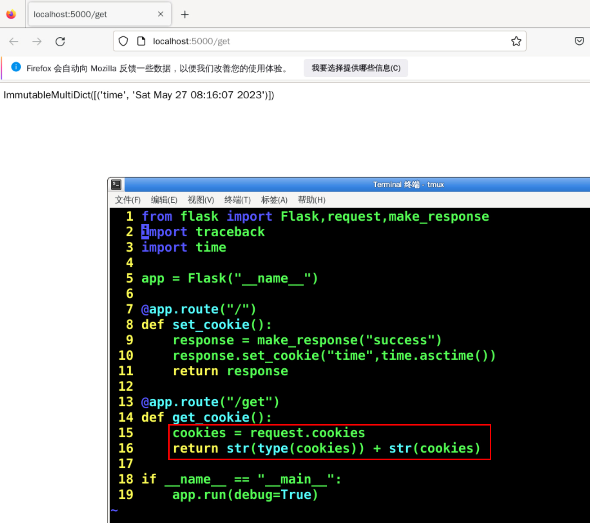Click 'return response' on line 11
590x523 pixels.
coord(230,371)
